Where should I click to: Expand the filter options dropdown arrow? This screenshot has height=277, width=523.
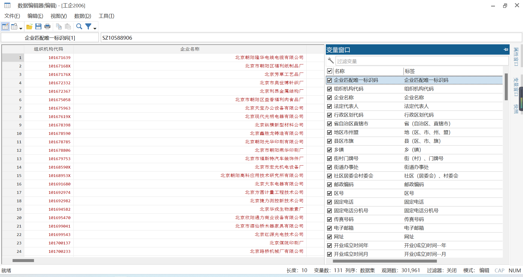click(x=95, y=28)
